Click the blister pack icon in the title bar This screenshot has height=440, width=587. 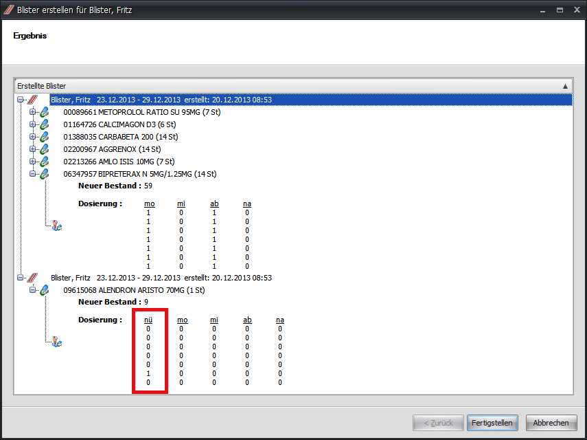coord(9,10)
